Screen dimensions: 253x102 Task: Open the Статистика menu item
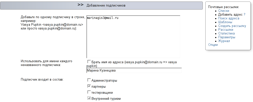pos(226,33)
